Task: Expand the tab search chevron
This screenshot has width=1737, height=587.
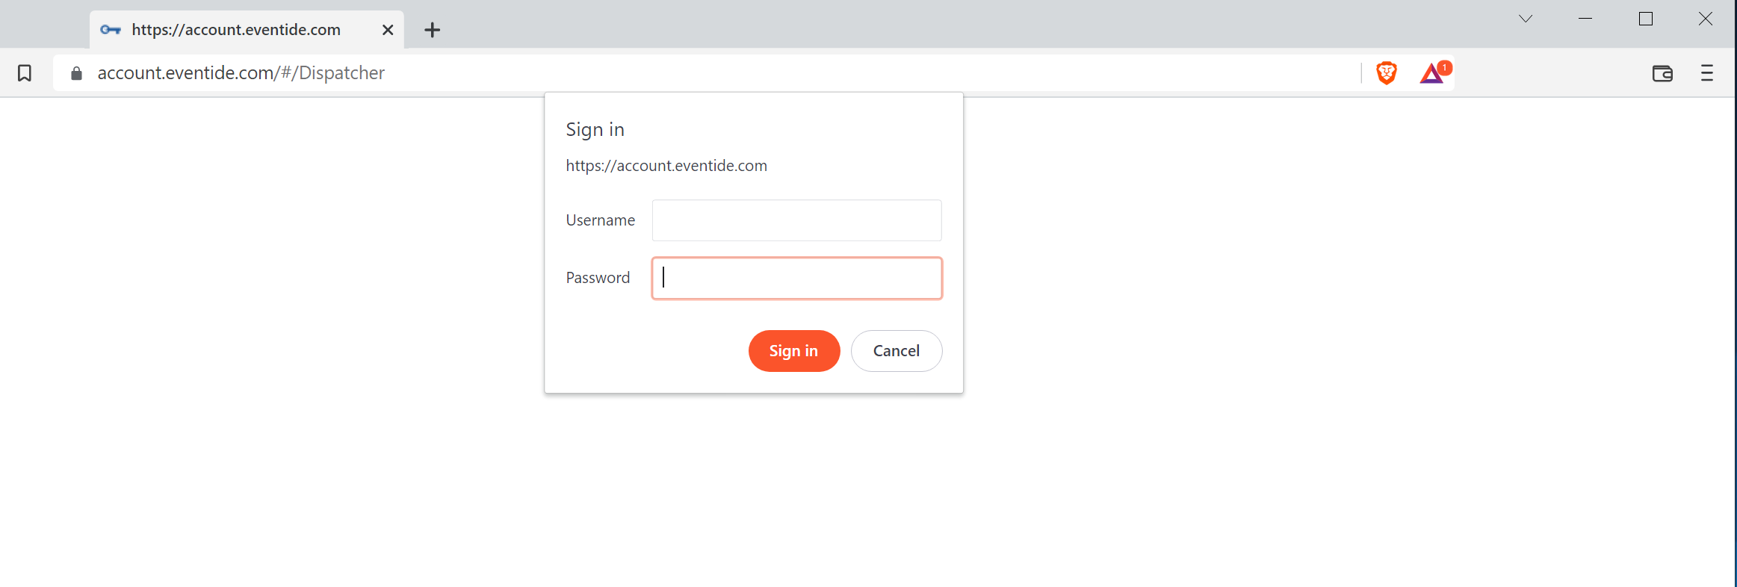Action: click(1526, 19)
